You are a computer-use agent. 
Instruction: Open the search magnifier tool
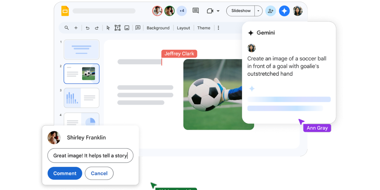pyautogui.click(x=66, y=28)
